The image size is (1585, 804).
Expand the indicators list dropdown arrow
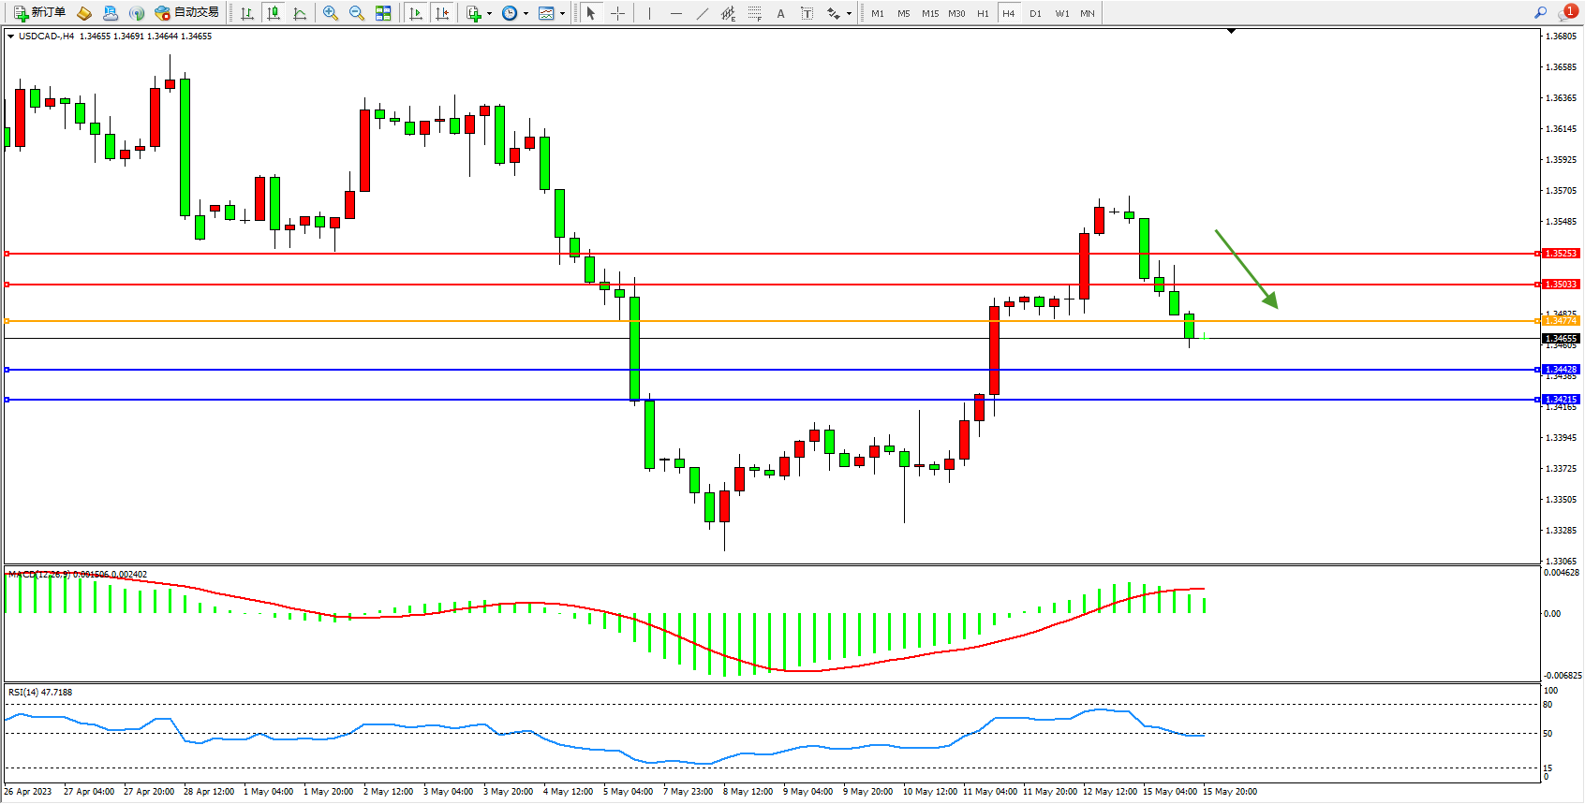[489, 13]
